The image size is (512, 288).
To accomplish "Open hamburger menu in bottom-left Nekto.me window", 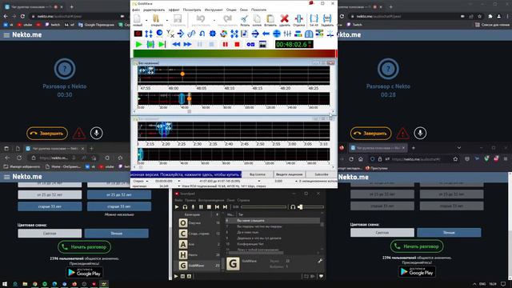I will (x=6, y=177).
